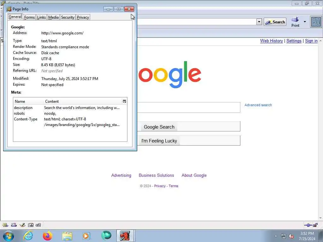
Task: Close the Page Info window
Action: pyautogui.click(x=129, y=9)
